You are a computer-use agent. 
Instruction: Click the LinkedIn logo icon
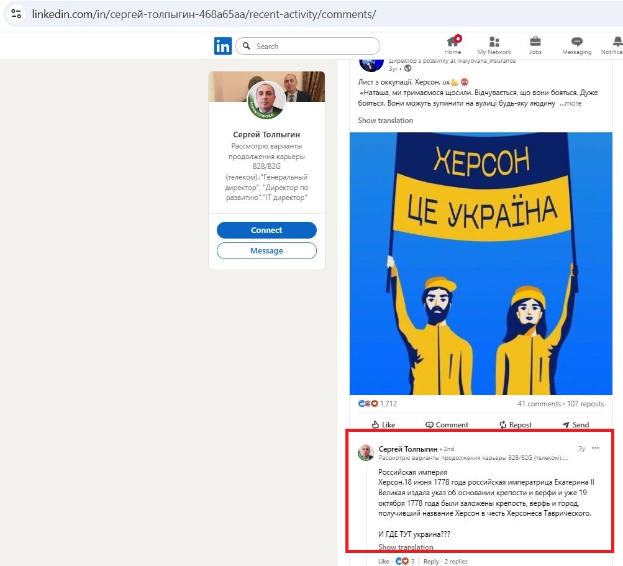click(222, 45)
